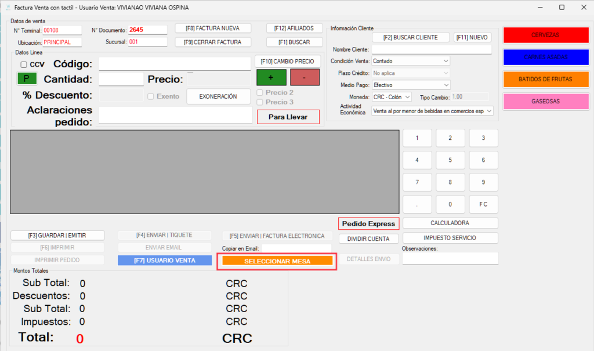Choose the GASEOSAS pink category
The height and width of the screenshot is (351, 594).
pyautogui.click(x=545, y=101)
